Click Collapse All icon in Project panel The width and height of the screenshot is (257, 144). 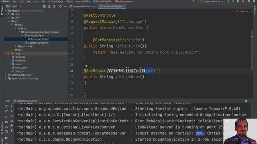[x=54, y=6]
